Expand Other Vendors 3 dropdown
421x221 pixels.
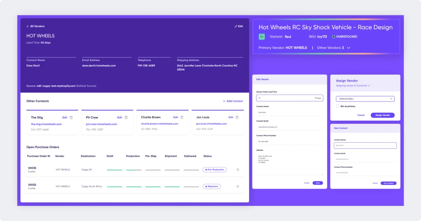pyautogui.click(x=333, y=48)
